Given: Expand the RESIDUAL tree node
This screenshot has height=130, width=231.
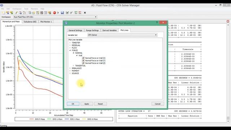Looking at the screenshot, I should click(x=70, y=45).
